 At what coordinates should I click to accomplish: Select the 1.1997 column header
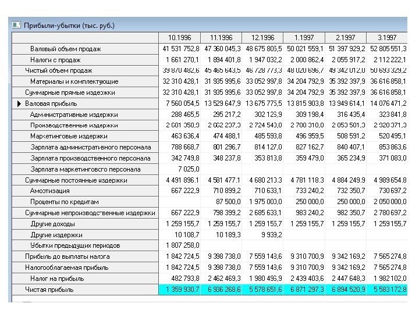tap(304, 38)
